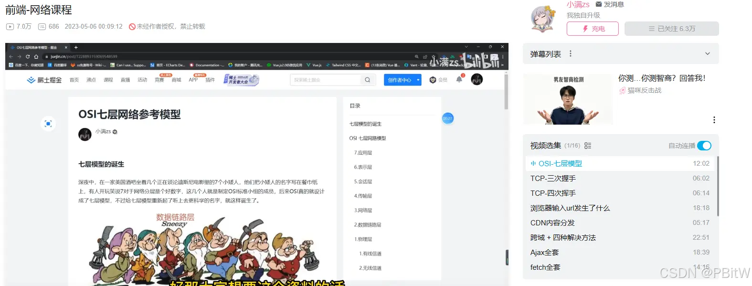Click the 稀土开发者大会 banner
Image resolution: width=752 pixels, height=286 pixels.
click(x=242, y=80)
